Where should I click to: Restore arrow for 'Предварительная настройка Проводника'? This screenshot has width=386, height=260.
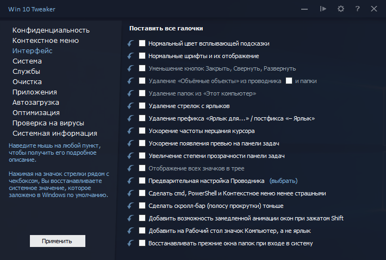coord(130,181)
